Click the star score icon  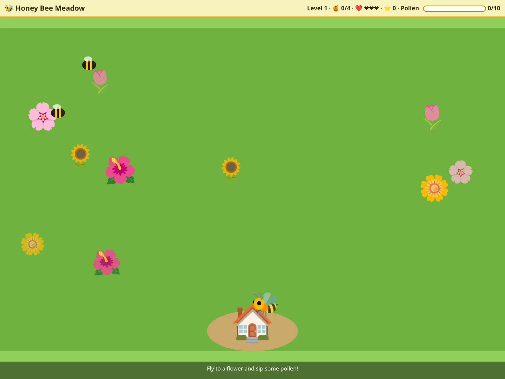pos(387,8)
